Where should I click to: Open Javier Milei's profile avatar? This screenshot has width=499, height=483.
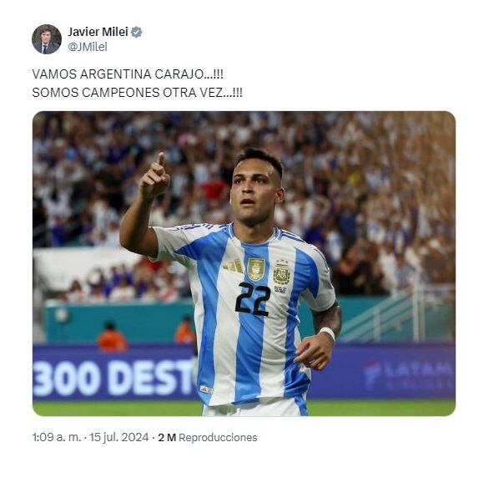(47, 39)
